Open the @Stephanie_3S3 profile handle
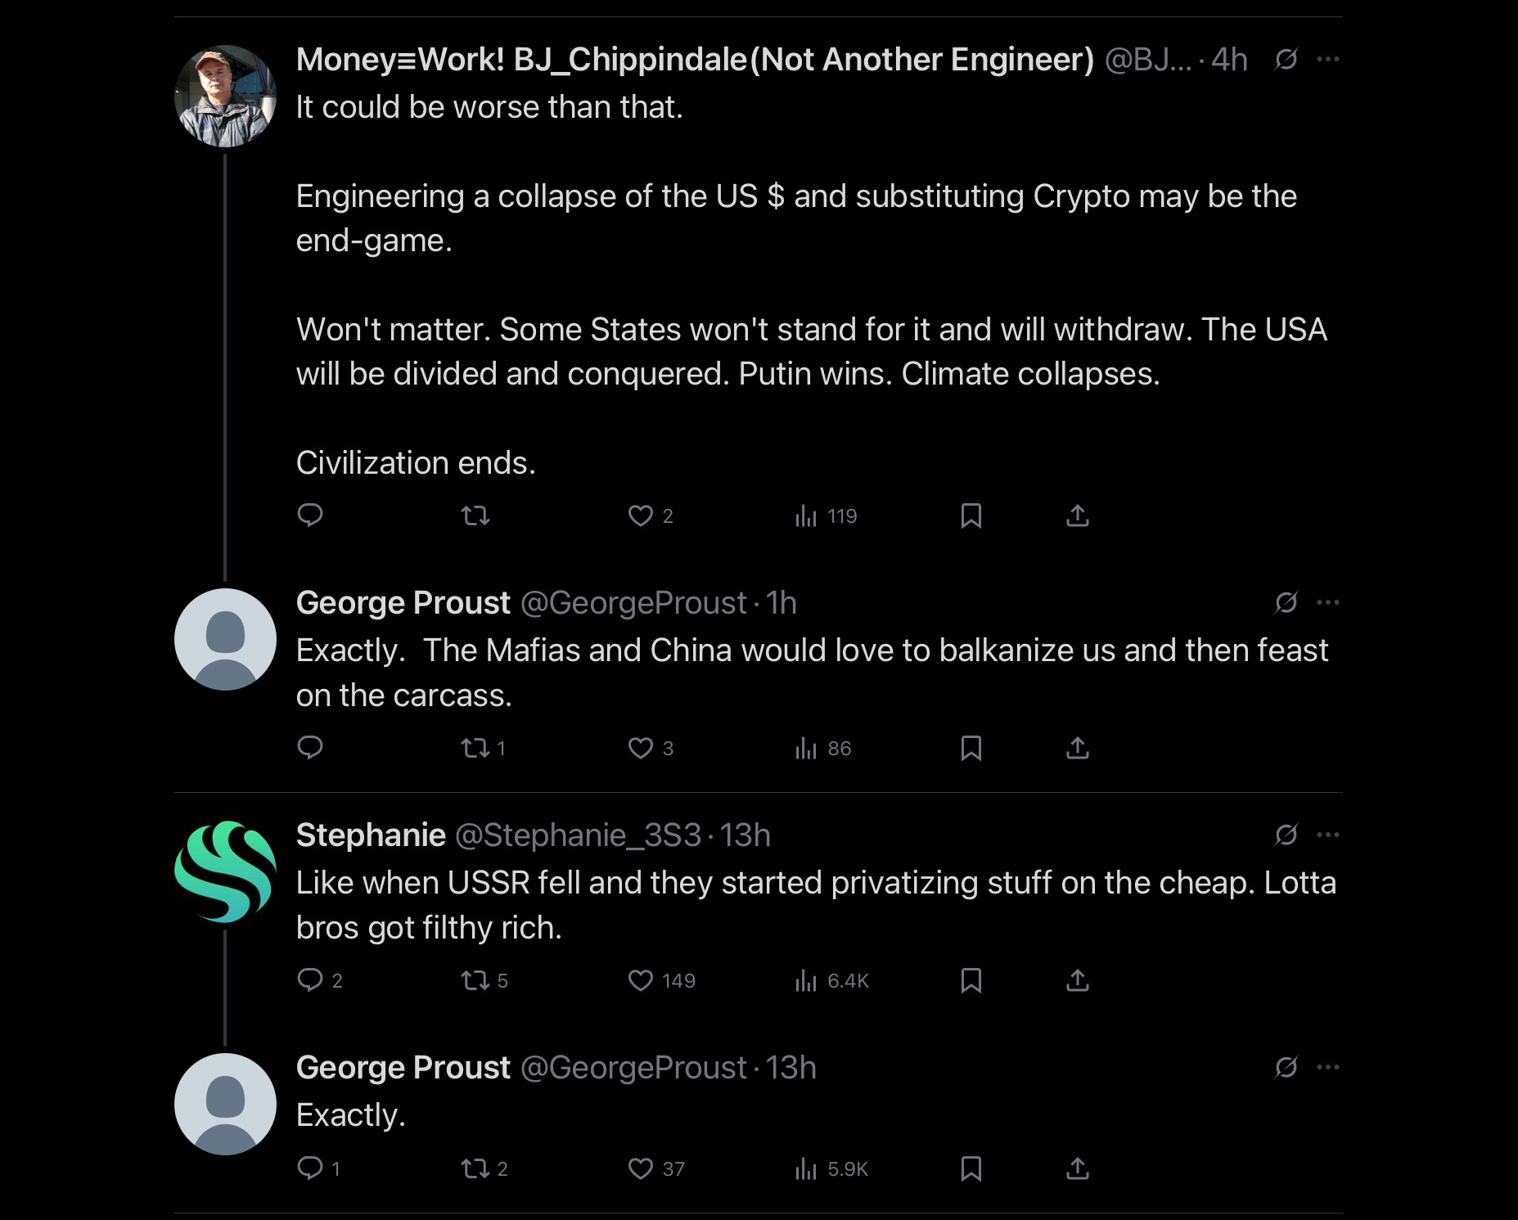The width and height of the screenshot is (1518, 1220). click(578, 835)
